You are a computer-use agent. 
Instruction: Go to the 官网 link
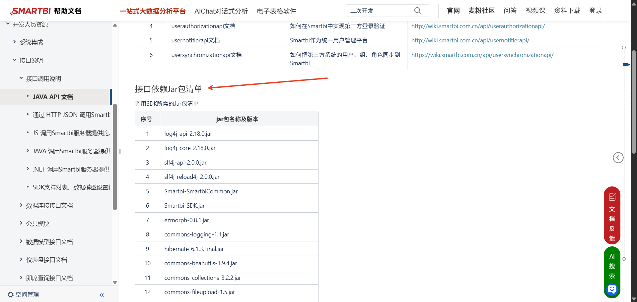453,11
